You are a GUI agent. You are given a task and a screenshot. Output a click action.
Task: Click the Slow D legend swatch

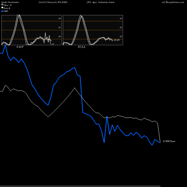point(2,4)
